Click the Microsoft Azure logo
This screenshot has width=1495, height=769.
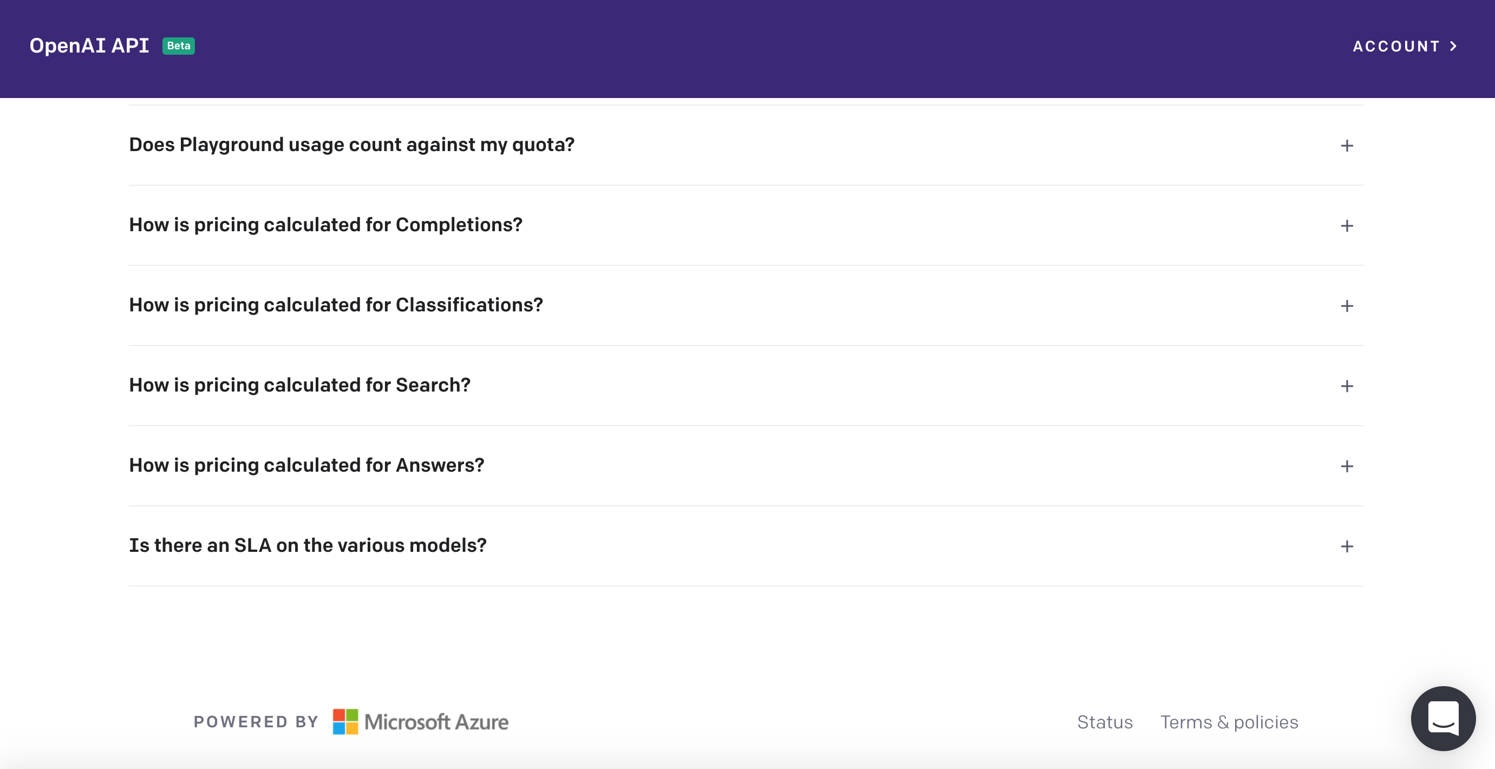click(420, 721)
